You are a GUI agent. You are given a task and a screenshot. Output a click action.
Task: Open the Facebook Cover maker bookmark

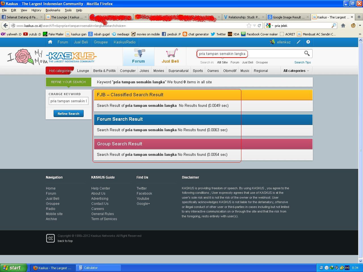[259, 34]
